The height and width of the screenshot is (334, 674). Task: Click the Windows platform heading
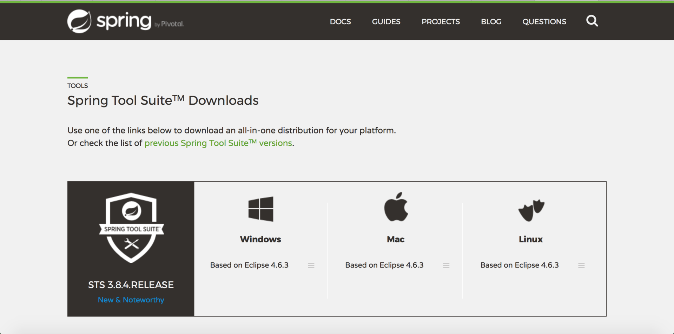[x=260, y=240]
